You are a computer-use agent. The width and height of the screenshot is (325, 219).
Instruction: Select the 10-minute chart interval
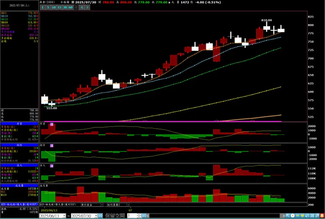[x=54, y=7]
